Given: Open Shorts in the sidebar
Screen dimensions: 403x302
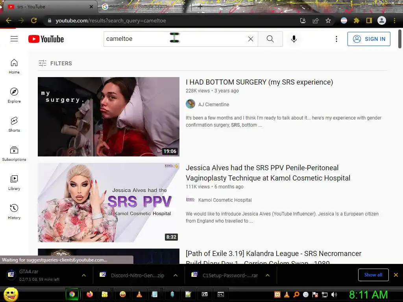Looking at the screenshot, I should [14, 124].
